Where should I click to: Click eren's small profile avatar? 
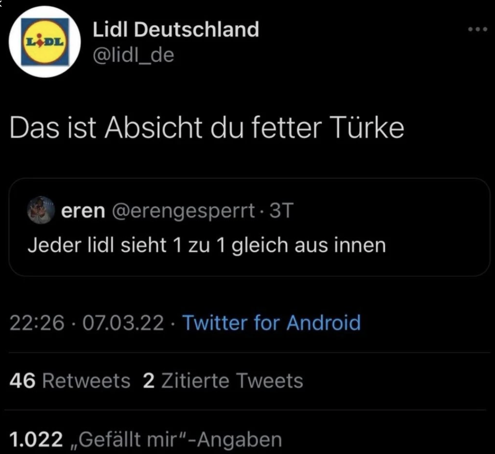click(x=41, y=210)
